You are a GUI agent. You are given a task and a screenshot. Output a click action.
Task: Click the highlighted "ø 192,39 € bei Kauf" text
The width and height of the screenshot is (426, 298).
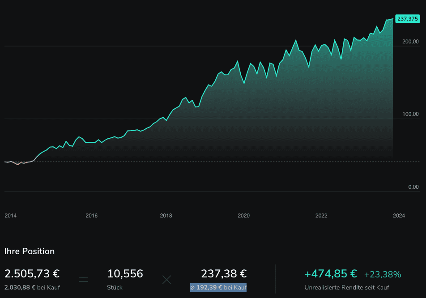point(218,287)
